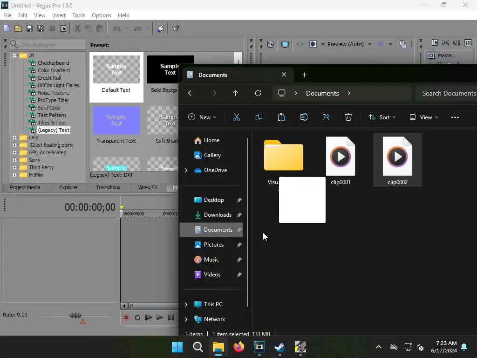Open Firefox from the Windows taskbar
Screen dimensions: 477x358
click(x=239, y=347)
